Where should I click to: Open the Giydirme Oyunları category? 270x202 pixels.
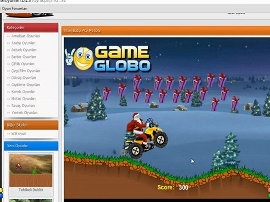[x=26, y=85]
